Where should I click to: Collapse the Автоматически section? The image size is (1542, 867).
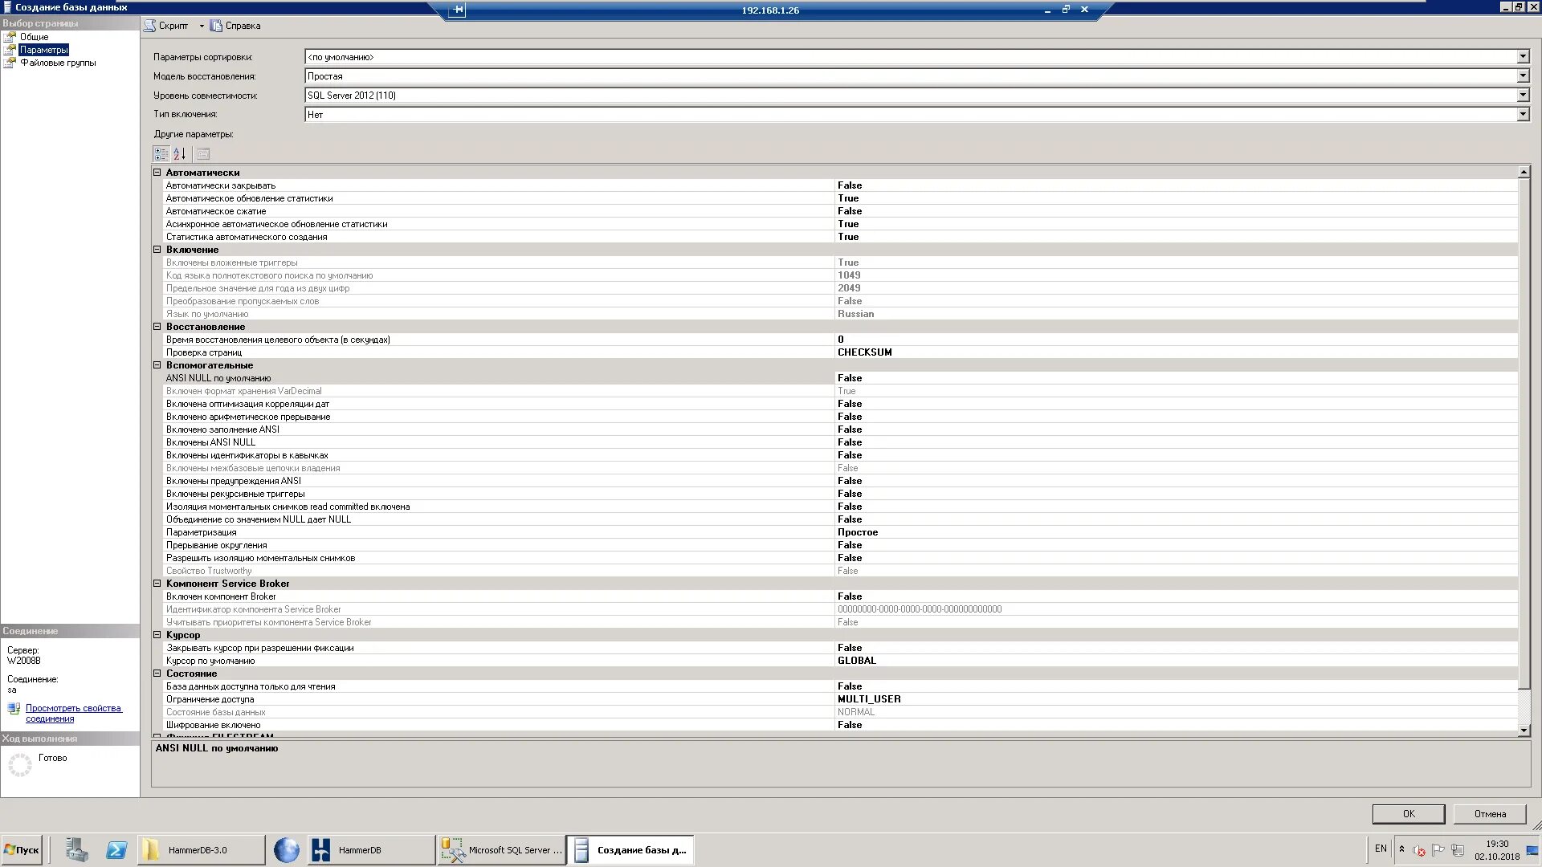pos(157,173)
